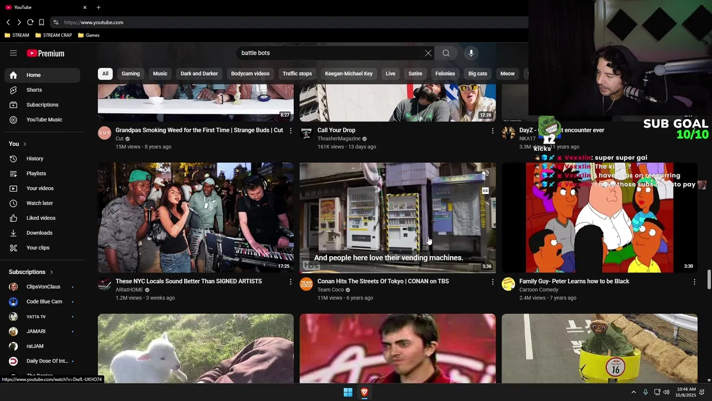
Task: Click the page vertical scrollbar thumb
Action: [709, 280]
